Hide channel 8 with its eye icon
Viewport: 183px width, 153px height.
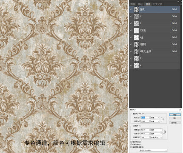click(131, 65)
